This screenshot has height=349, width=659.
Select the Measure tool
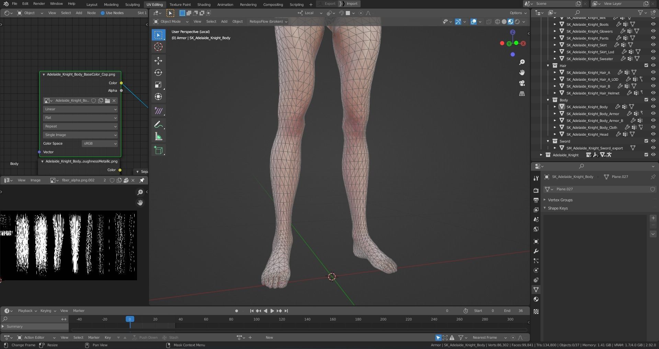[158, 136]
